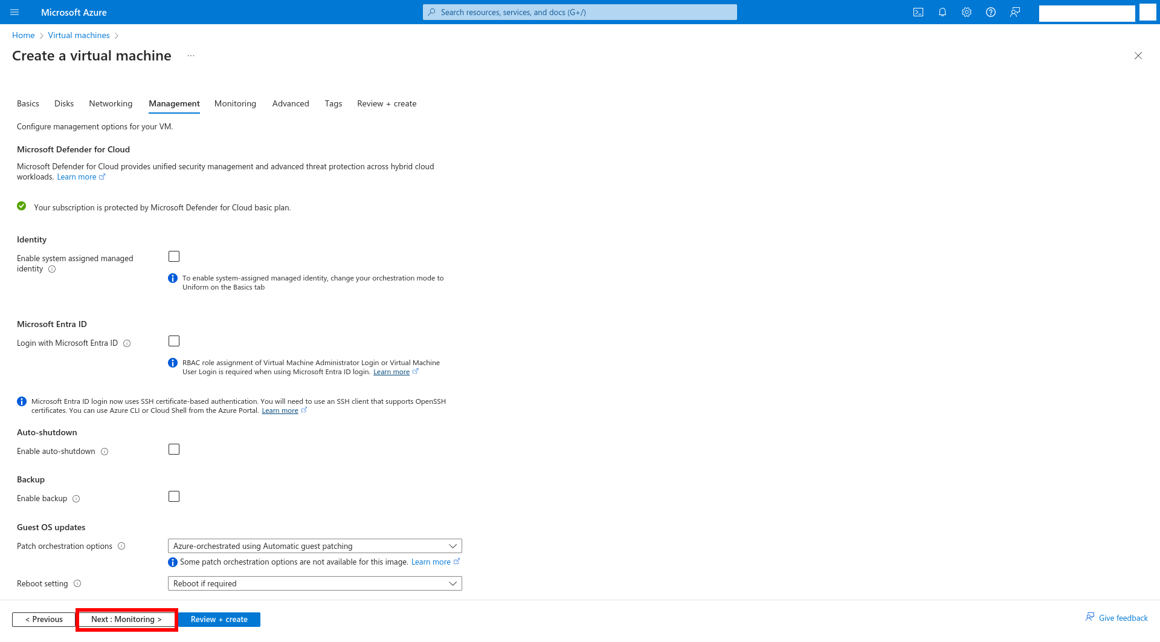1160x642 pixels.
Task: Open the ellipsis menu beside the title
Action: [191, 56]
